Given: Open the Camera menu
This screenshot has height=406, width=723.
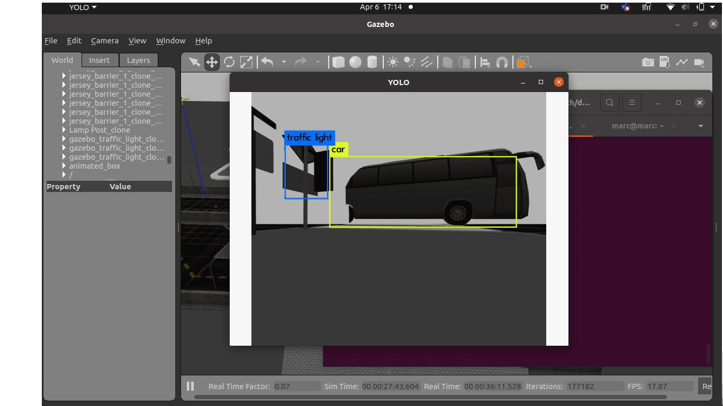Looking at the screenshot, I should click(x=105, y=41).
